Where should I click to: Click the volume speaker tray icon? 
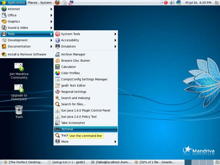coord(172,2)
